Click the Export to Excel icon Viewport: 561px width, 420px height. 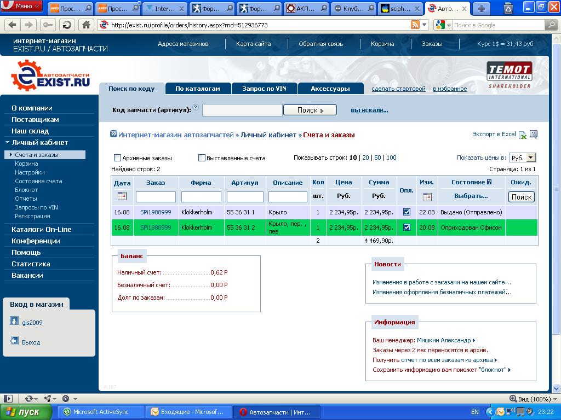coord(522,135)
